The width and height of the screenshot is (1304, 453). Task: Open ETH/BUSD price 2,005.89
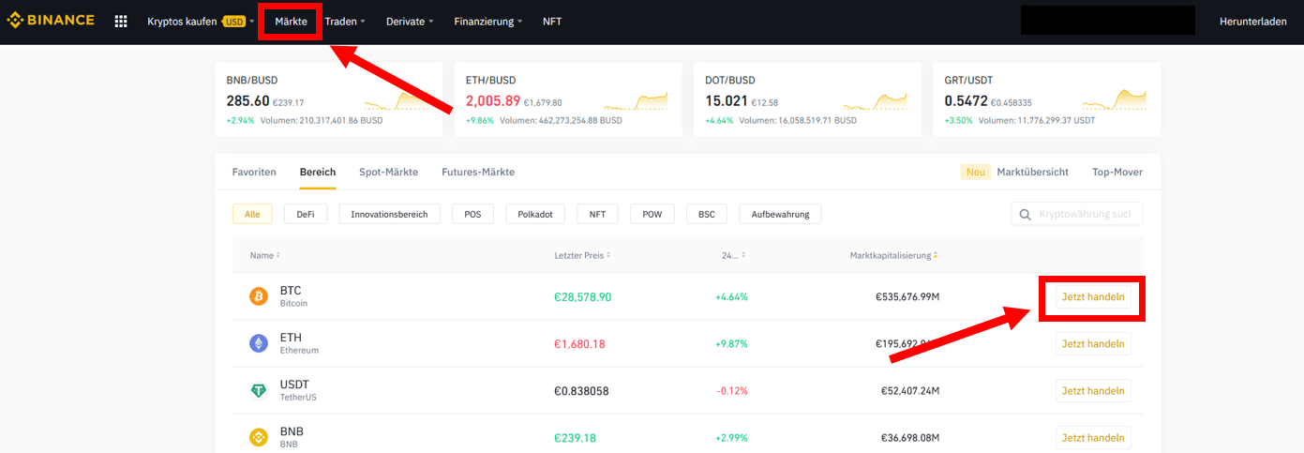492,101
